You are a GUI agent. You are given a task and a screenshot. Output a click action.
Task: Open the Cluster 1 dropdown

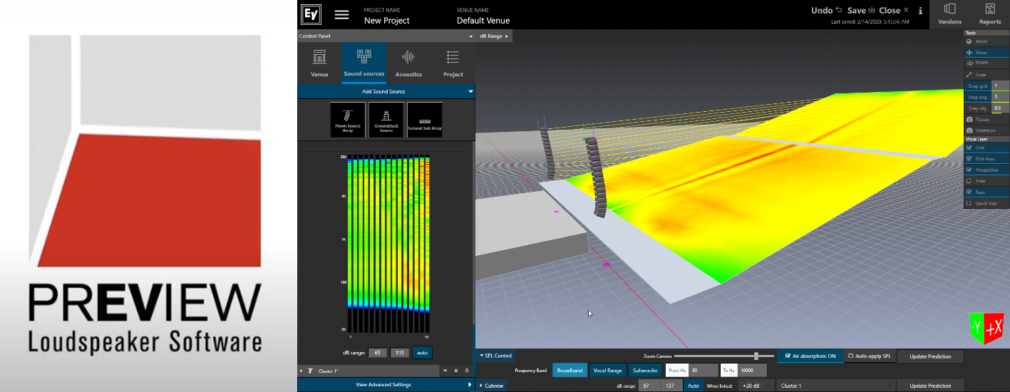coord(835,386)
